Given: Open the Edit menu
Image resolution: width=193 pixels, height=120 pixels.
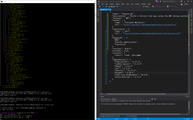Looking at the screenshot, I should [102, 4].
